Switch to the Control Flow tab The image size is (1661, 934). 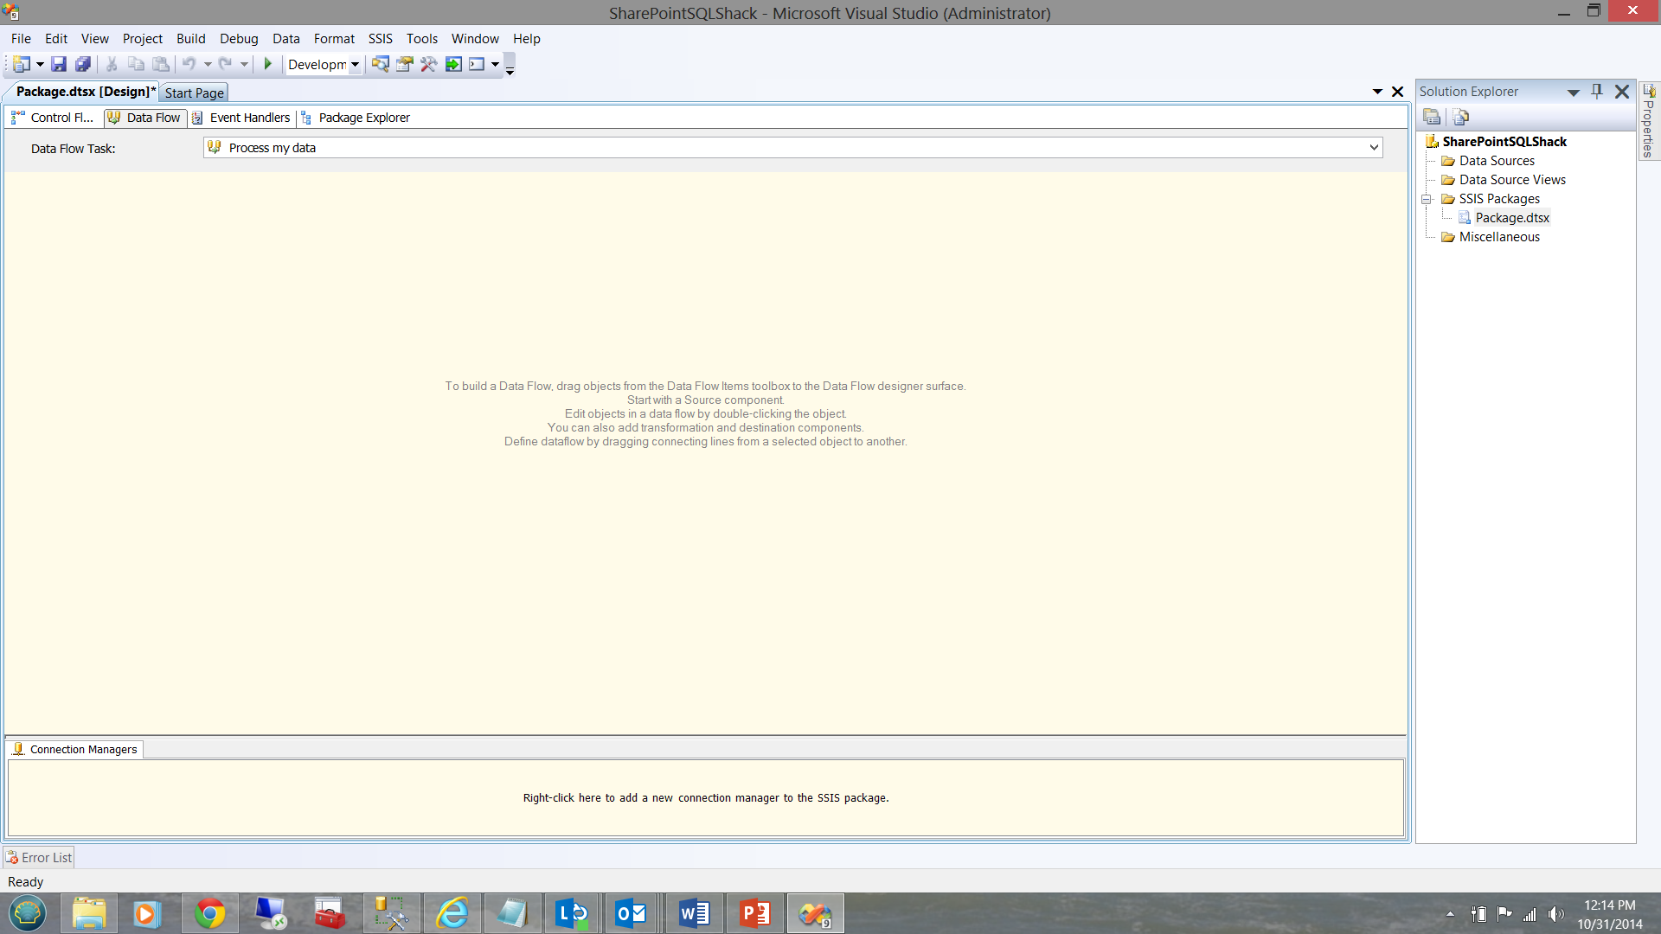(53, 118)
